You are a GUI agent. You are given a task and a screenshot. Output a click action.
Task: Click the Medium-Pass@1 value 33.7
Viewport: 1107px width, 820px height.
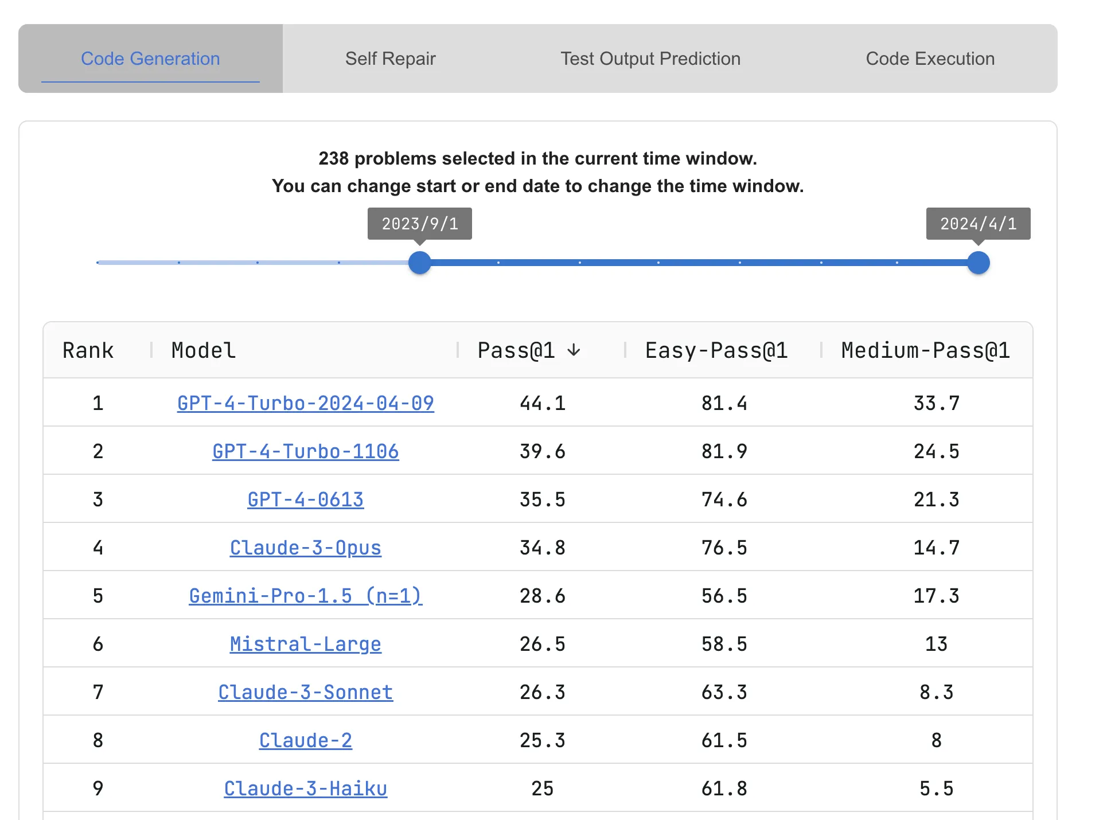tap(937, 403)
